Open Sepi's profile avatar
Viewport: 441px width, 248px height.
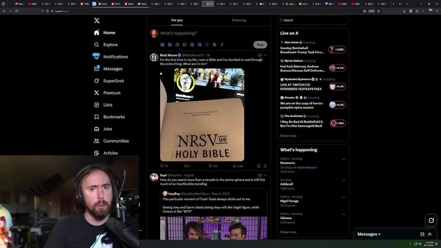(x=154, y=177)
